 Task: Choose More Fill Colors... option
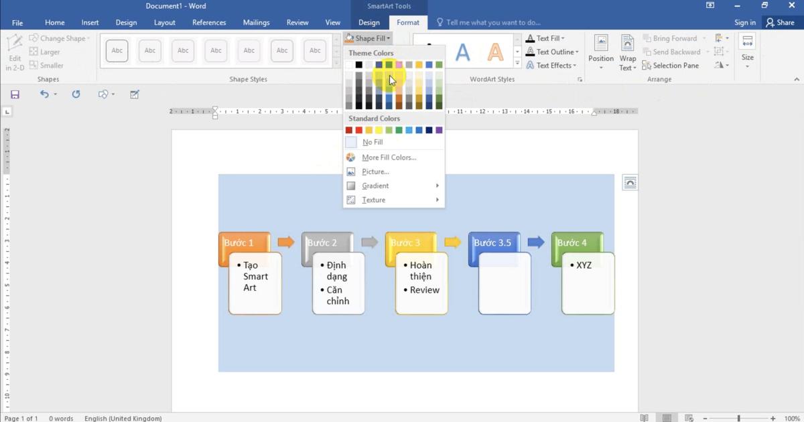point(393,157)
